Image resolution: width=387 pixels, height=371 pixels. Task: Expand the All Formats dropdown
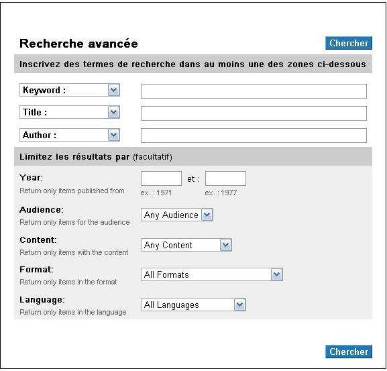coord(212,274)
